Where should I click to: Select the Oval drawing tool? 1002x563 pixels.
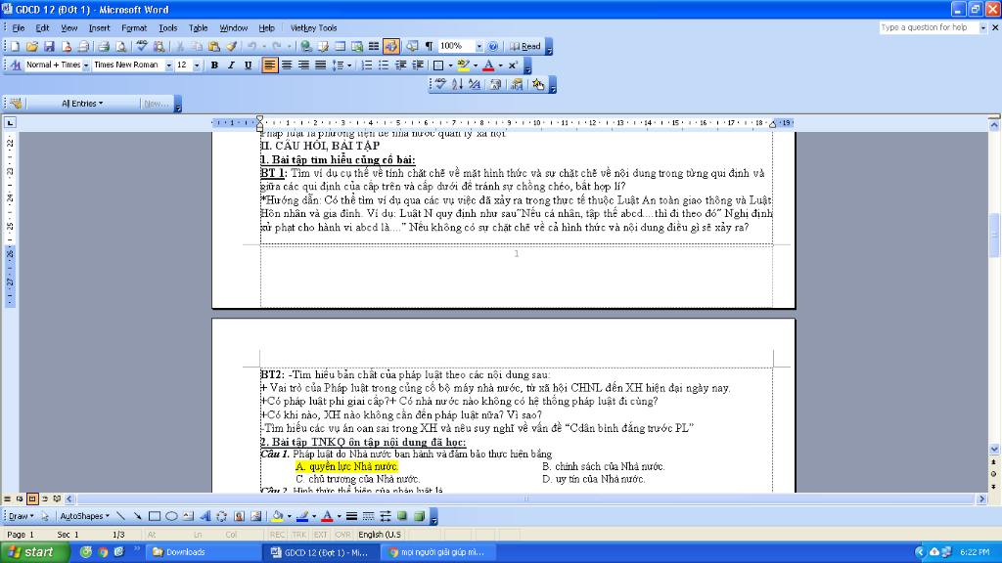point(171,516)
